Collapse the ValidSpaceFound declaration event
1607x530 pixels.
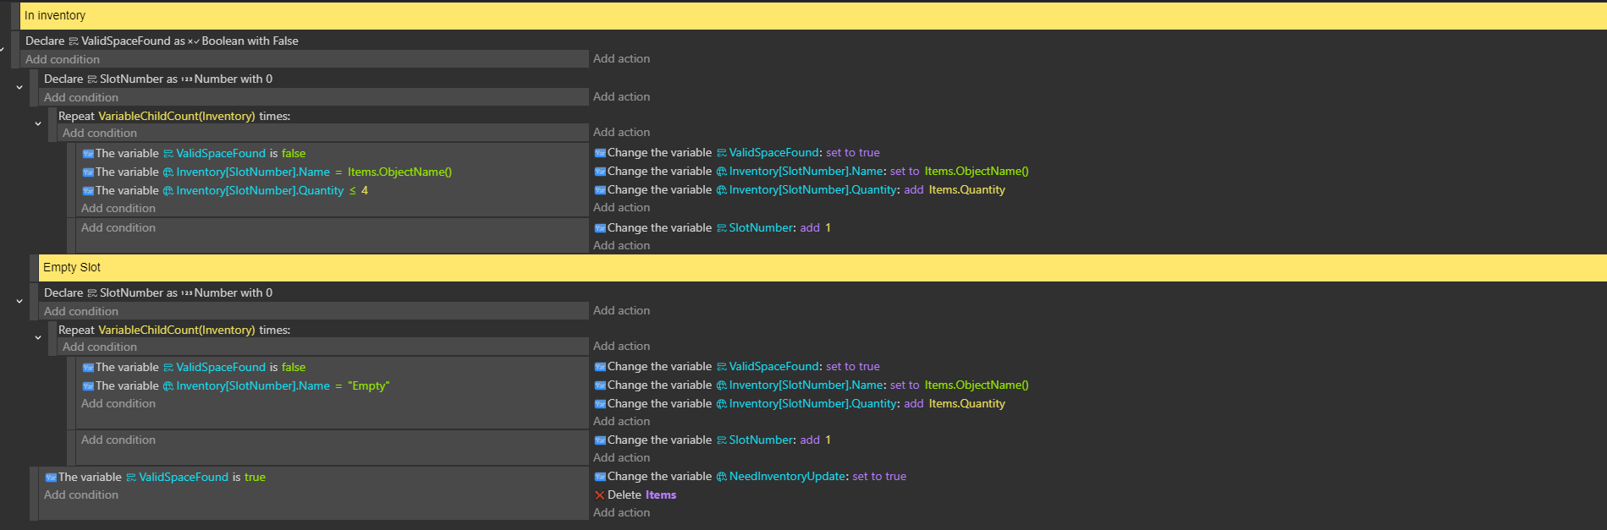pyautogui.click(x=3, y=49)
